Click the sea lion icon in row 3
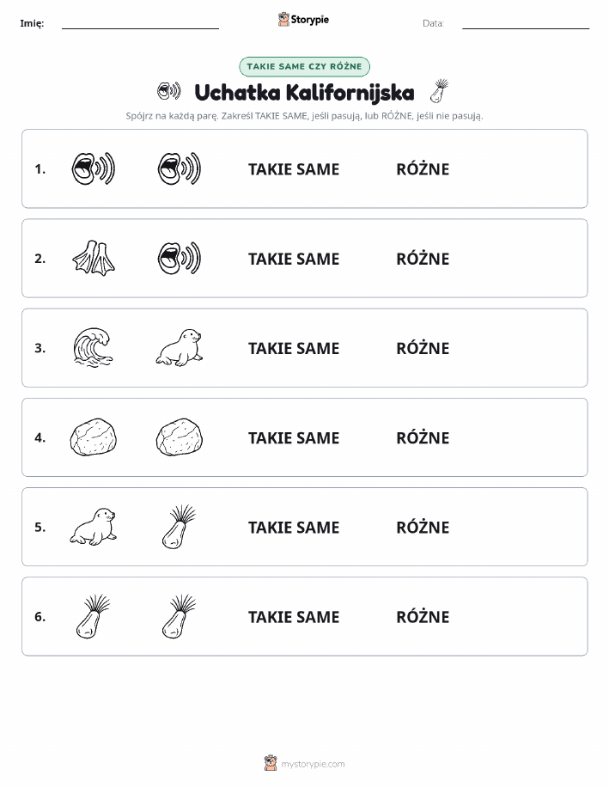Screen dimensions: 609x788 (180, 348)
